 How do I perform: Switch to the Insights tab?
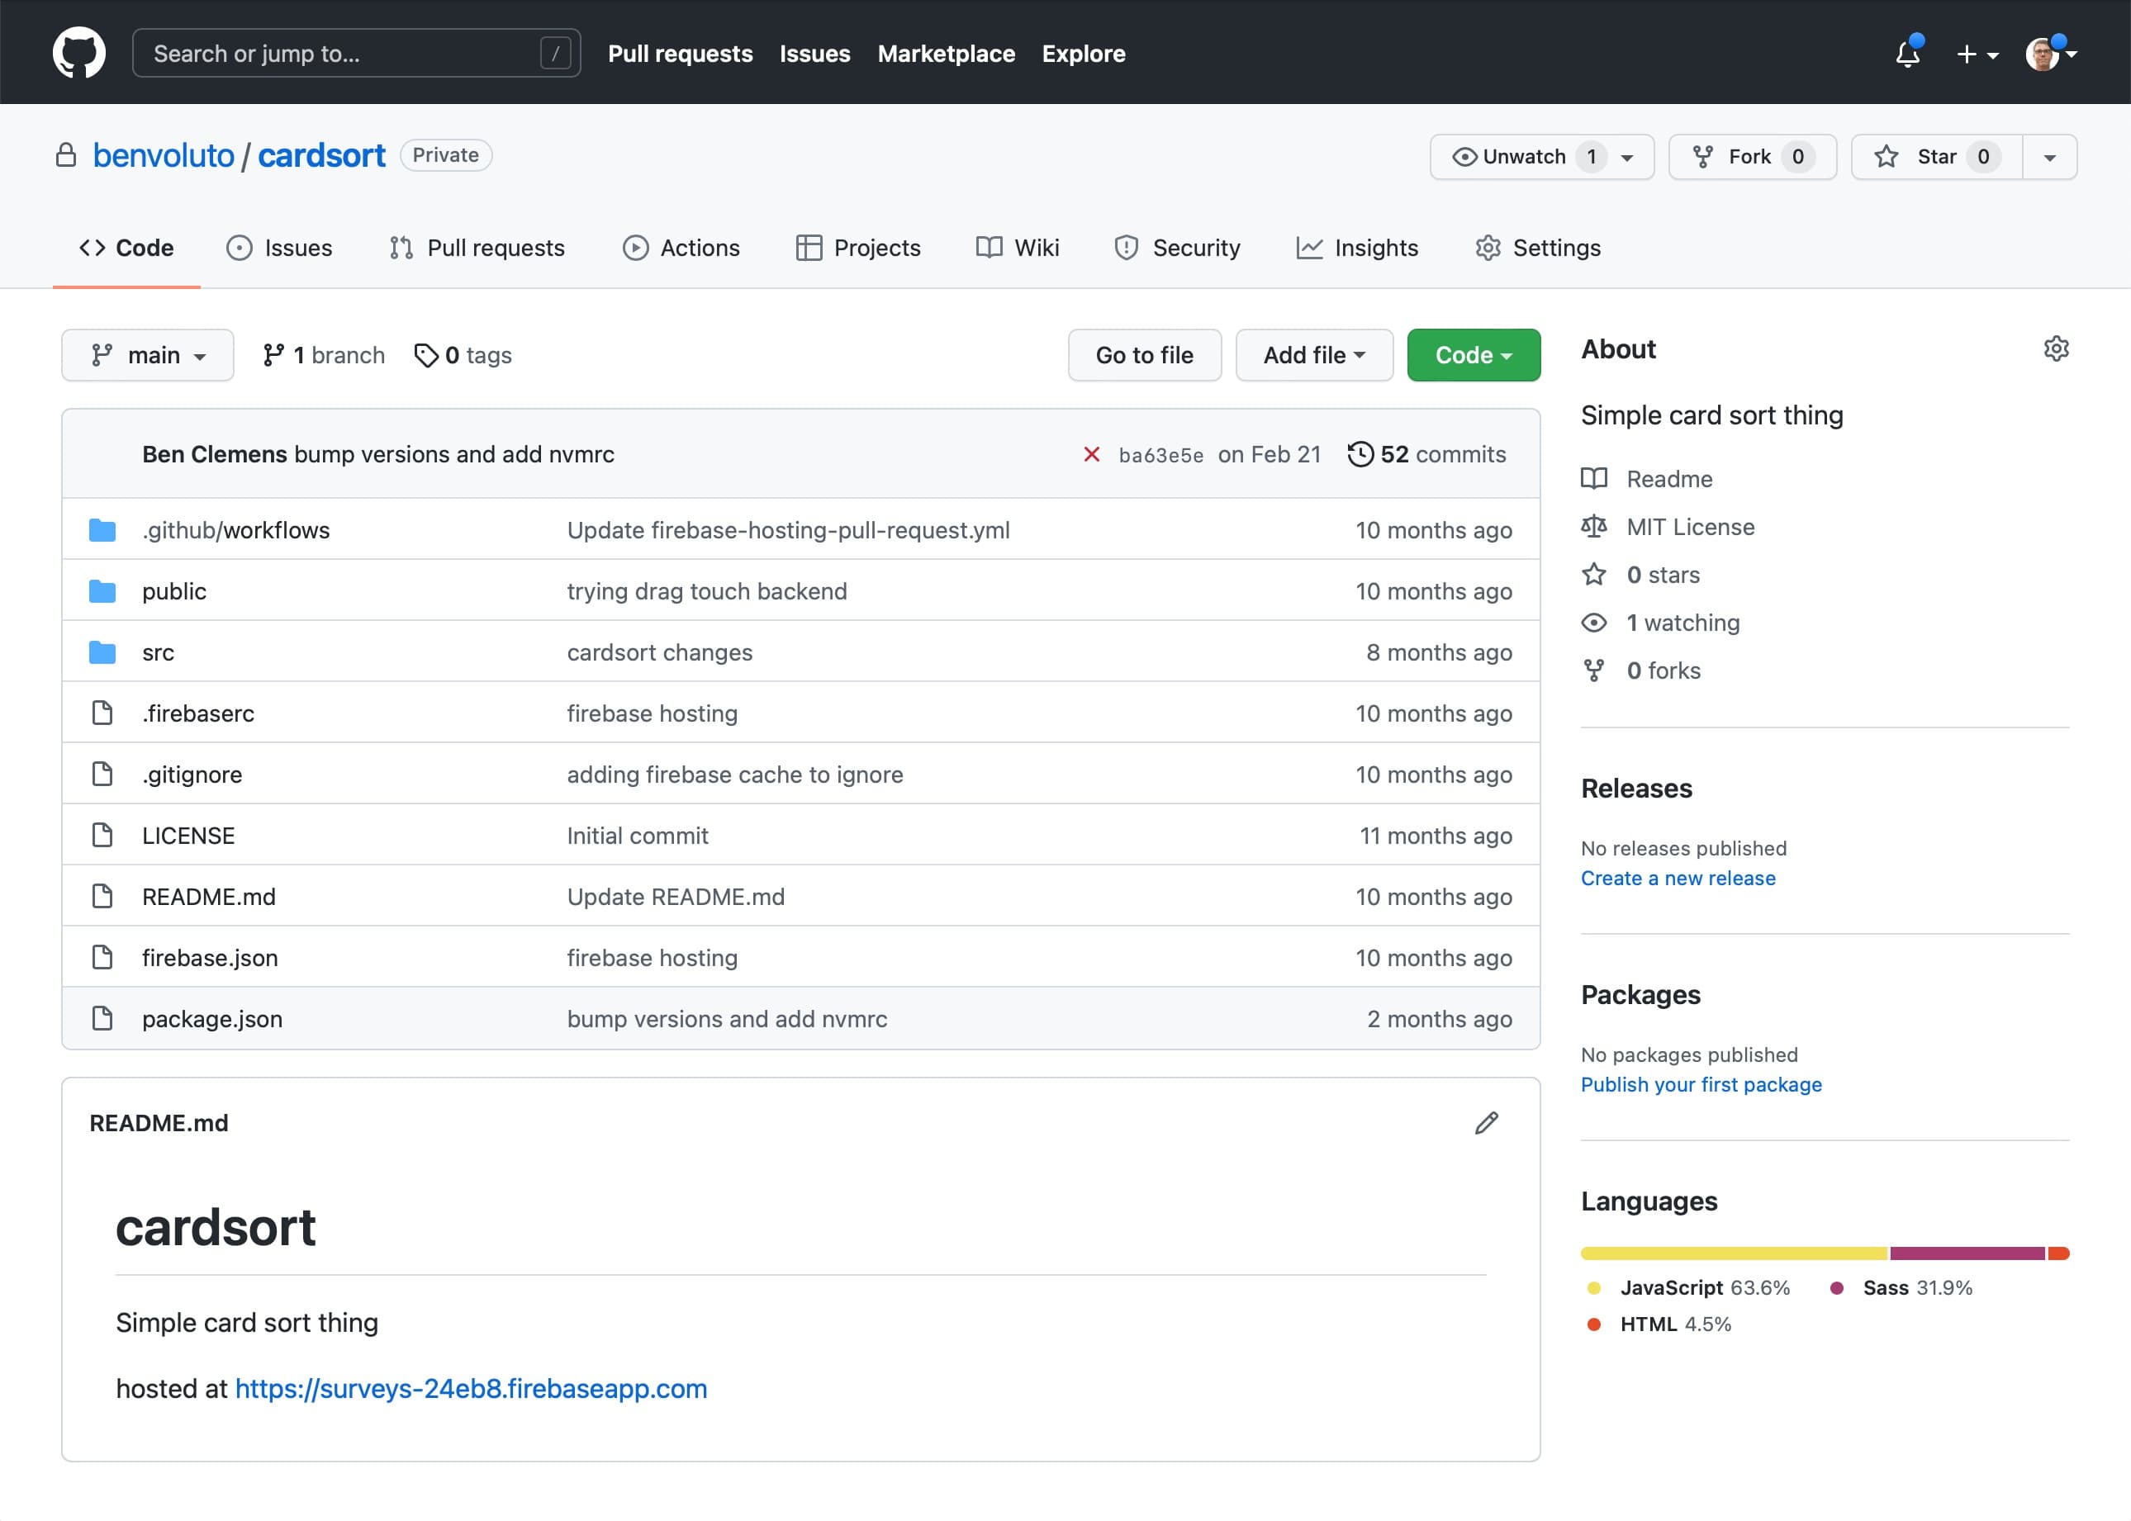1357,247
